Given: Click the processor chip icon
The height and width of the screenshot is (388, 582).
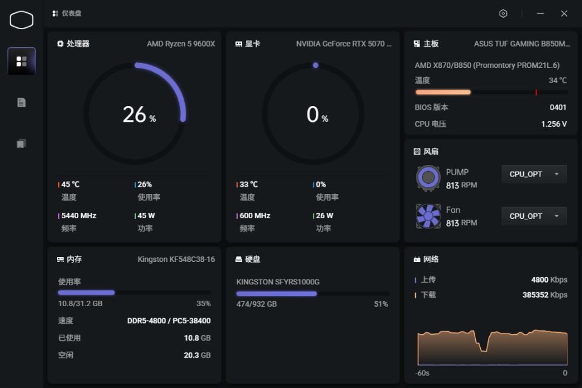Looking at the screenshot, I should click(x=60, y=44).
